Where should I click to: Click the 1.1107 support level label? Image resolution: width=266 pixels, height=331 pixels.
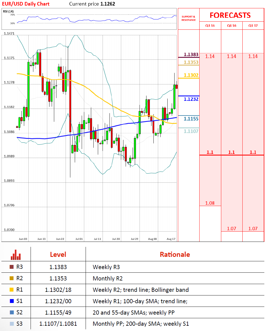(191, 131)
